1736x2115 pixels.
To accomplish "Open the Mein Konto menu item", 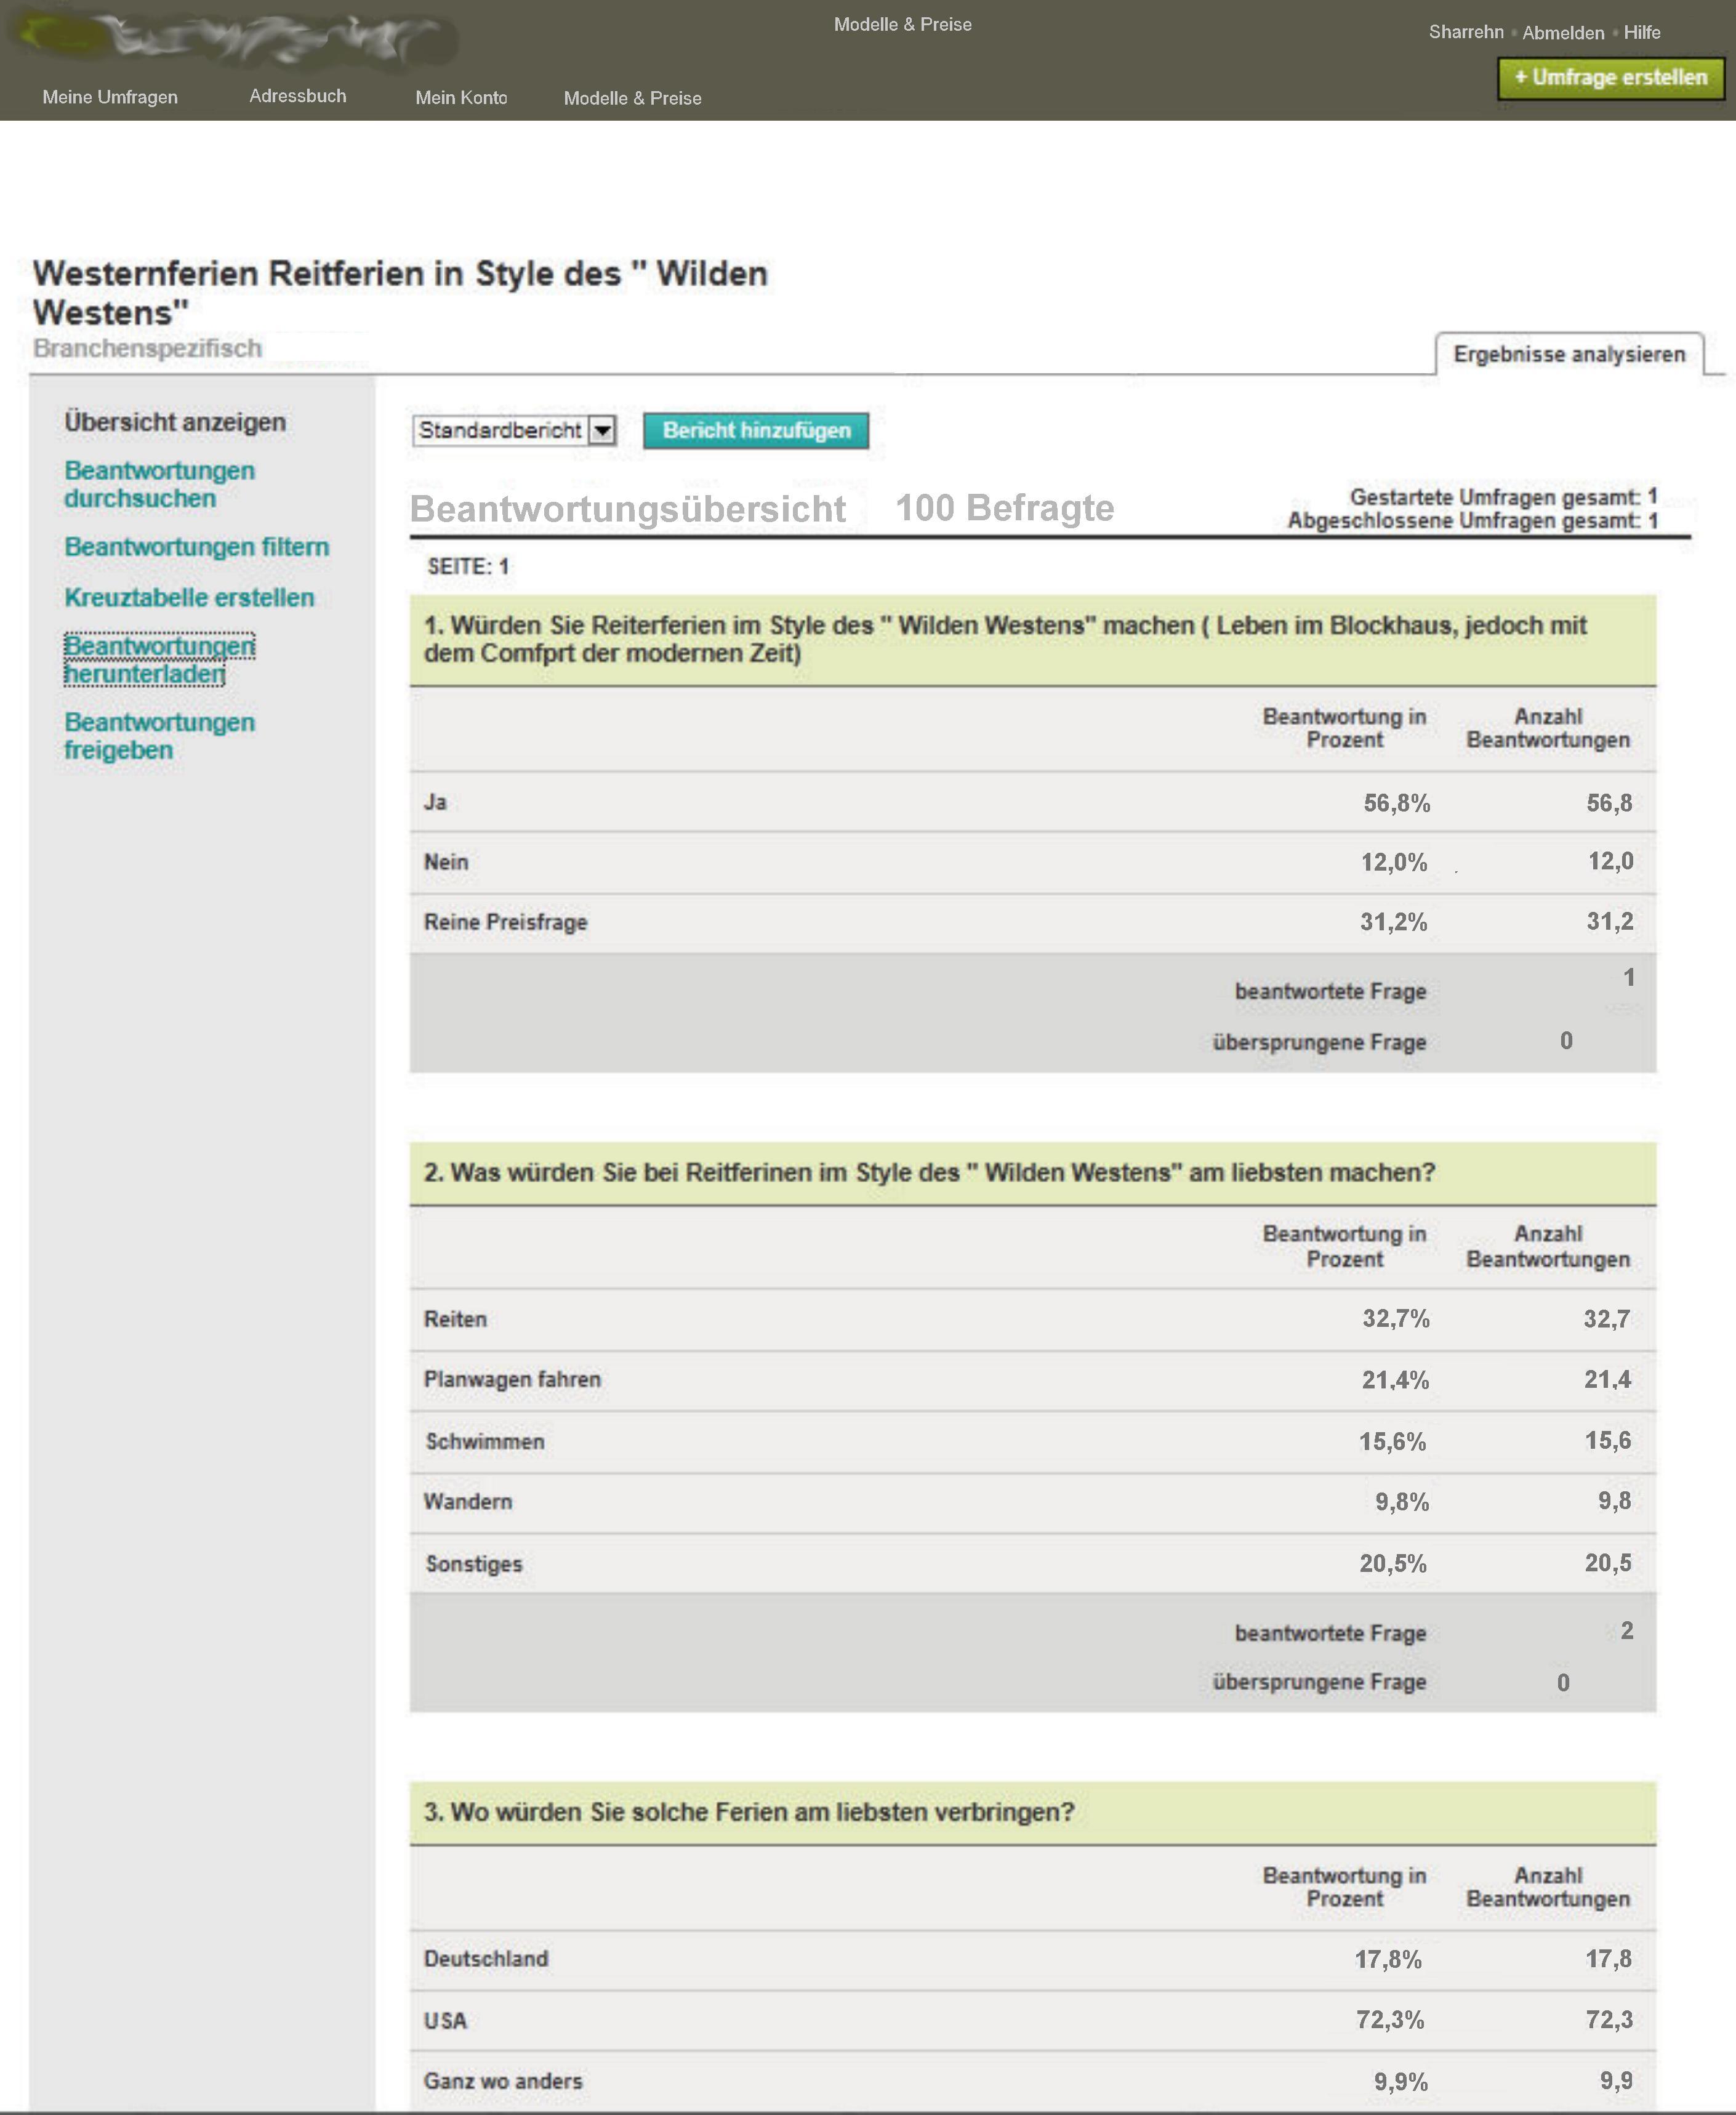I will (x=461, y=97).
